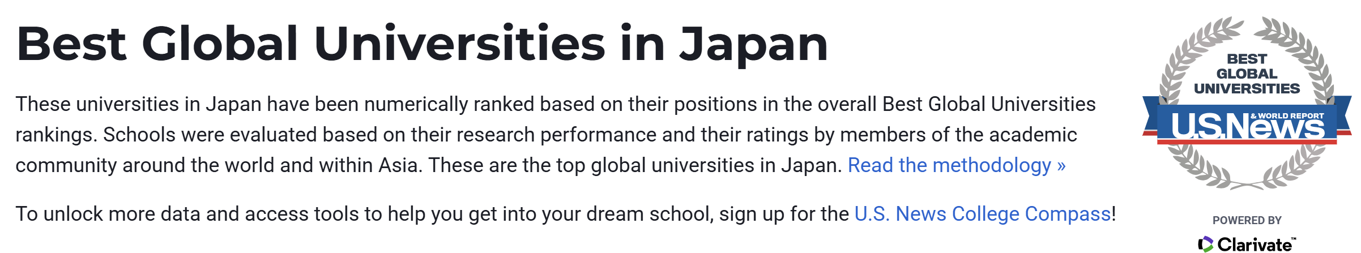
Task: Click the phrase "within Asia" in the paragraph
Action: 364,165
